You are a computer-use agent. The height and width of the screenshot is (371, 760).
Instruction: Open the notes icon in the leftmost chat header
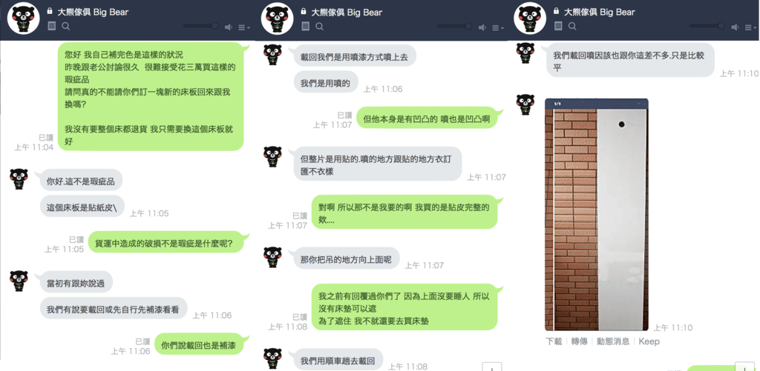click(52, 27)
